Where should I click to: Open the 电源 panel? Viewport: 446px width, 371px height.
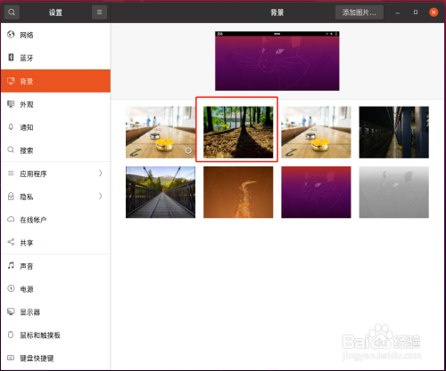pos(55,289)
